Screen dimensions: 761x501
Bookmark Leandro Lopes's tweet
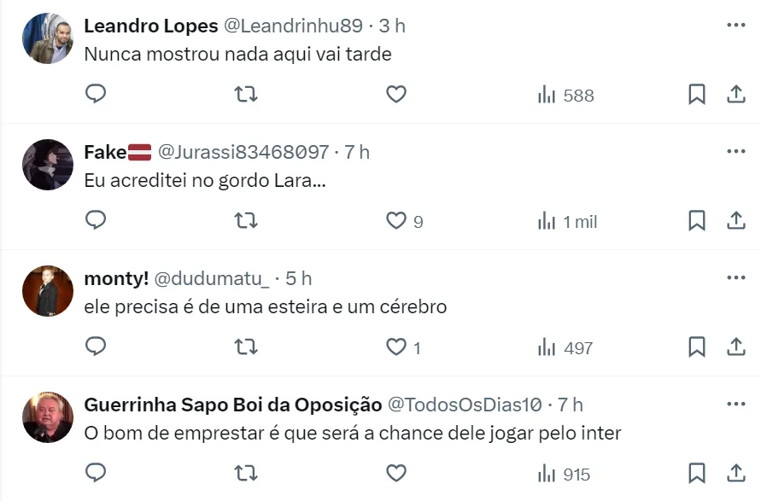tap(697, 95)
